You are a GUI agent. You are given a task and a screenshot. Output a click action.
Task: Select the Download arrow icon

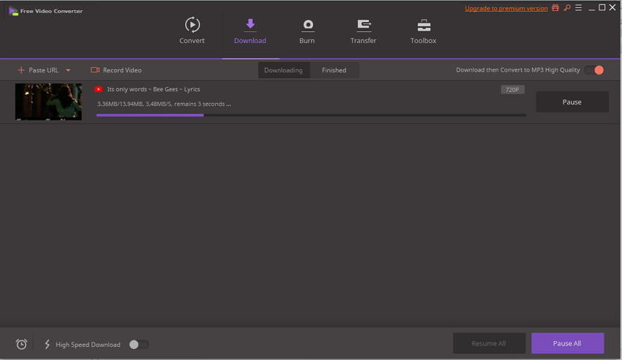coord(250,25)
